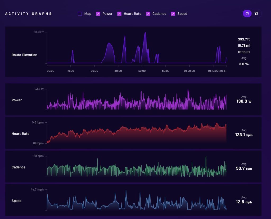Viewport: 271px width, 219px height.
Task: Switch graphs to time view stopwatch icon
Action: pos(247,14)
